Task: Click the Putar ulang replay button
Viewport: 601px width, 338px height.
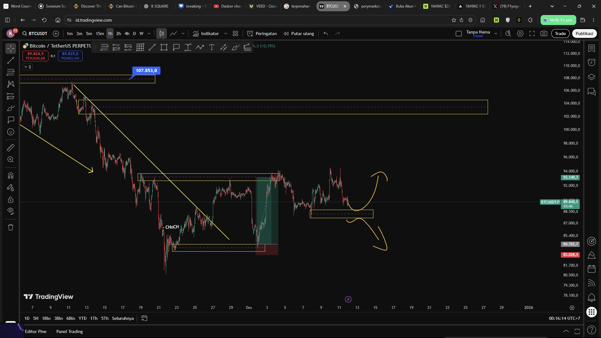Action: point(299,33)
